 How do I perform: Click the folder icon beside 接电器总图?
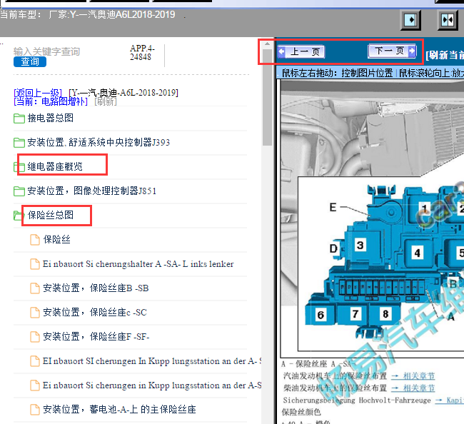tap(19, 118)
